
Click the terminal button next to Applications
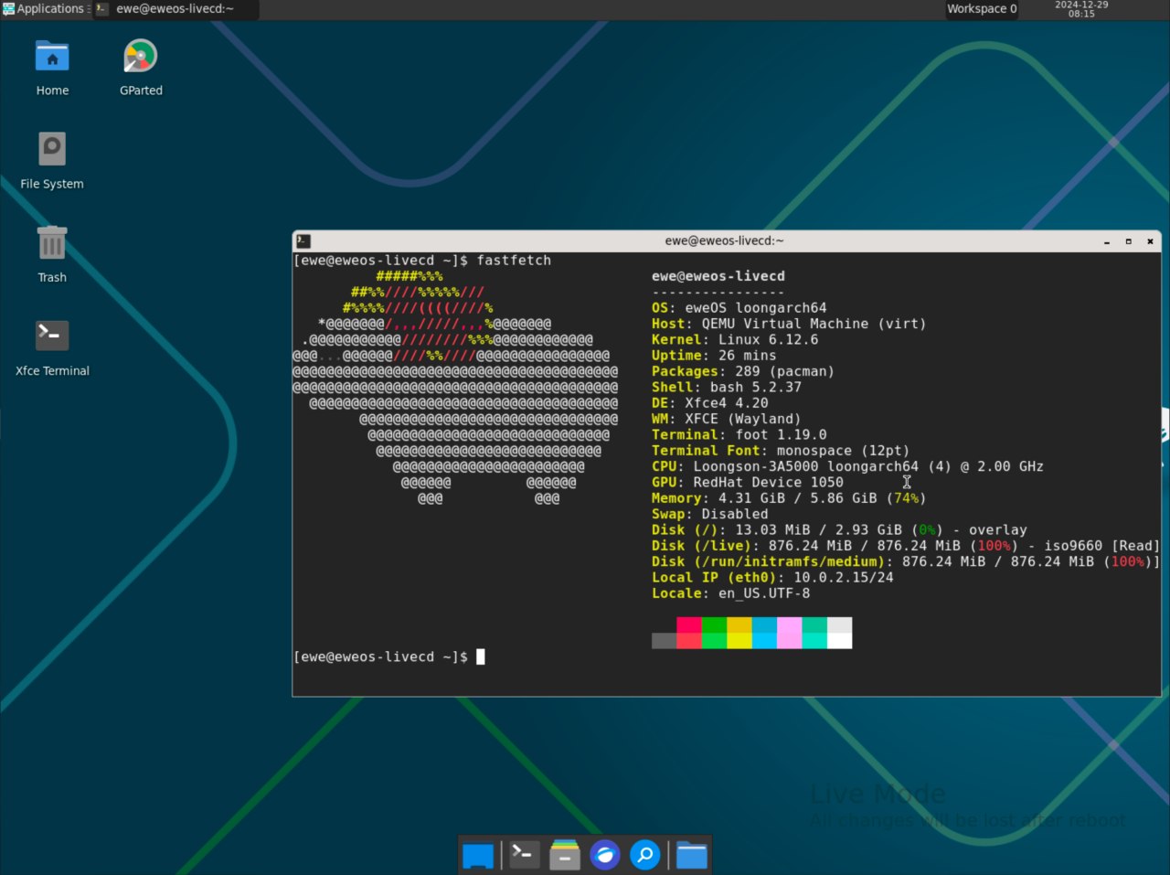[x=101, y=8]
